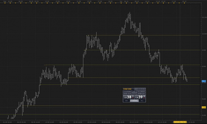Click the 10.100 price axis label
Viewport: 207px width, 124px height.
204,17
